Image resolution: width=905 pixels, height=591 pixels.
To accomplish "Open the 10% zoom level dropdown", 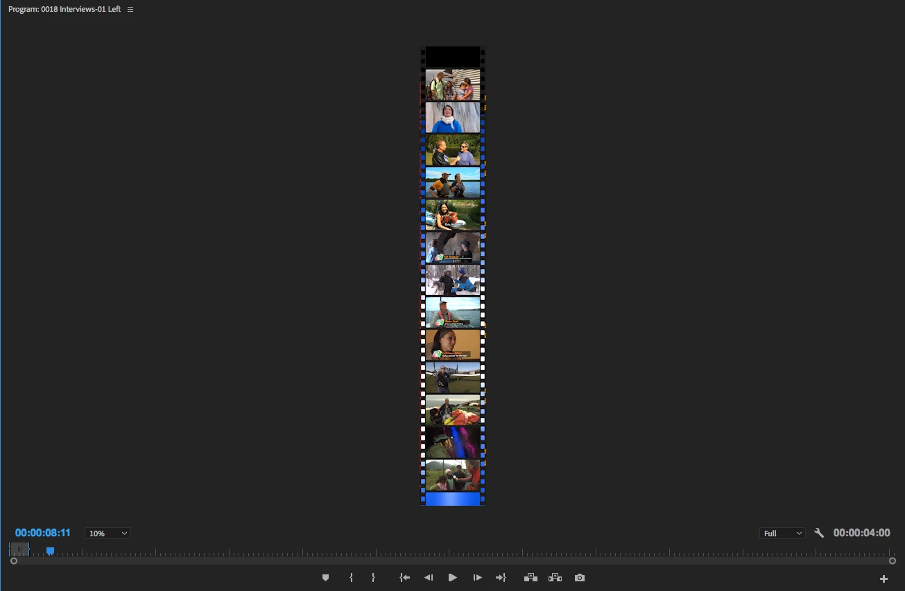I will [x=107, y=533].
